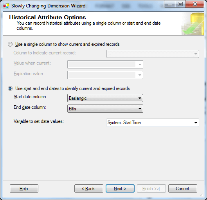This screenshot has width=207, height=200.
Task: Open the Expiration value combo box
Action: point(105,75)
